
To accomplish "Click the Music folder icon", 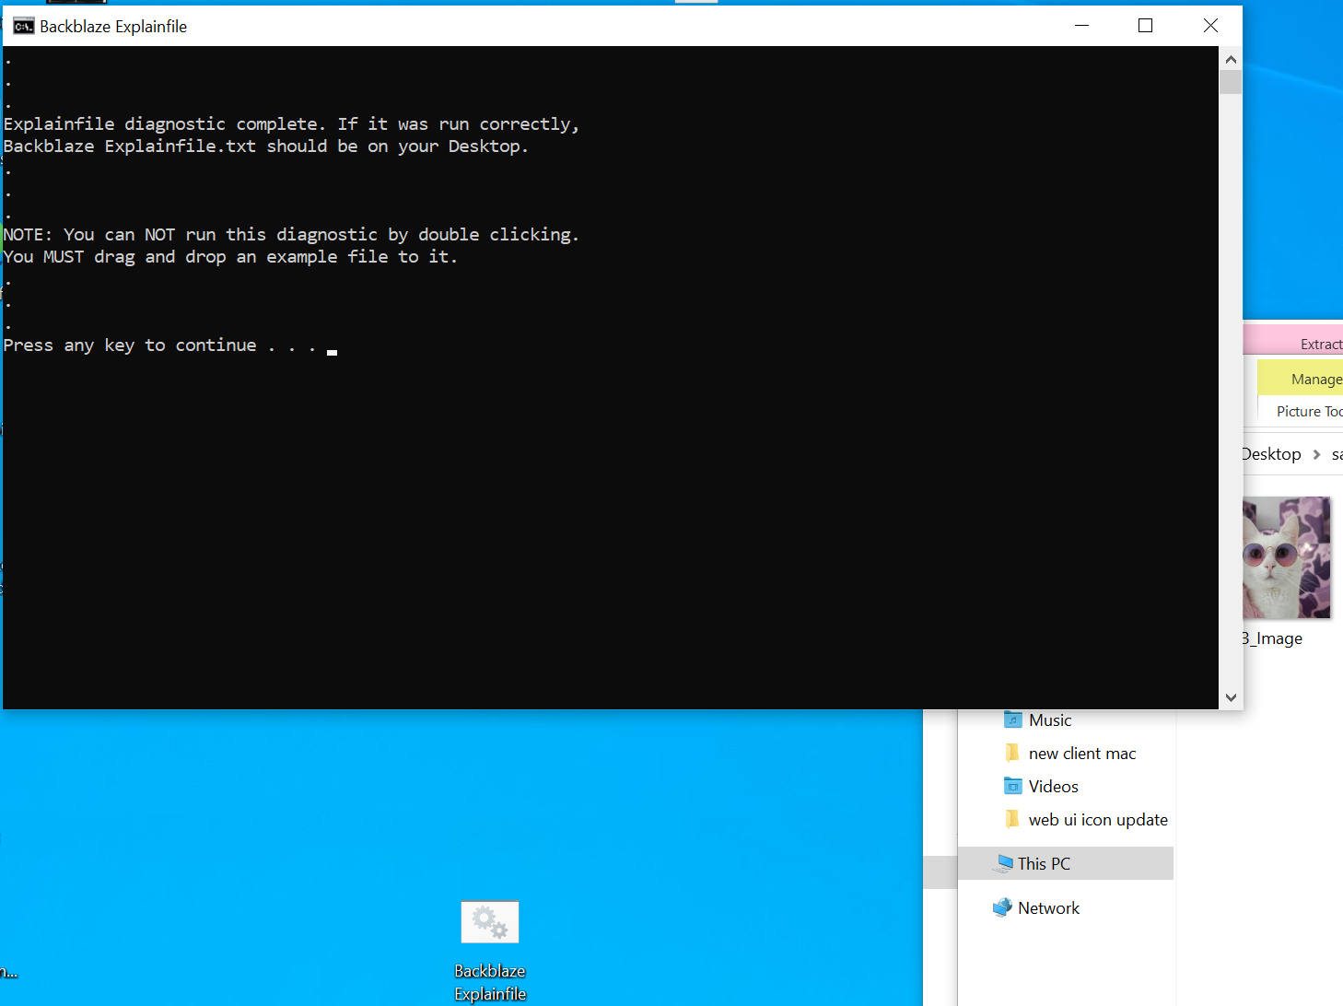I will (1013, 719).
